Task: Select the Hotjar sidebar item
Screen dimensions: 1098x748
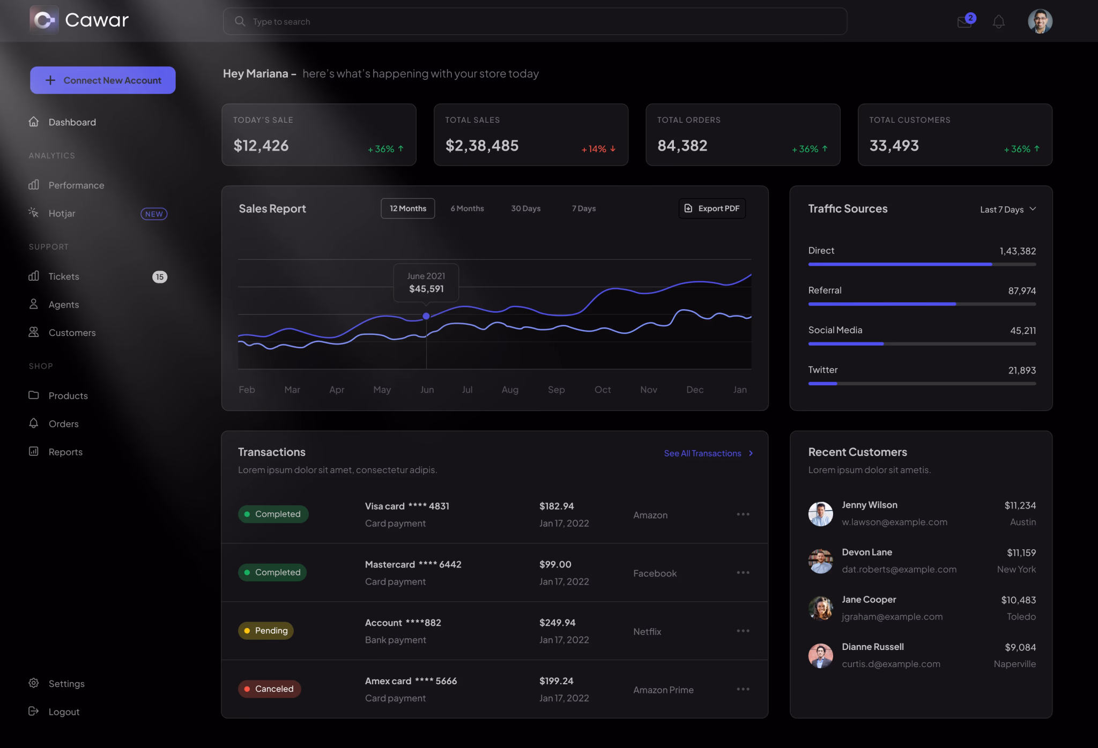Action: point(62,213)
